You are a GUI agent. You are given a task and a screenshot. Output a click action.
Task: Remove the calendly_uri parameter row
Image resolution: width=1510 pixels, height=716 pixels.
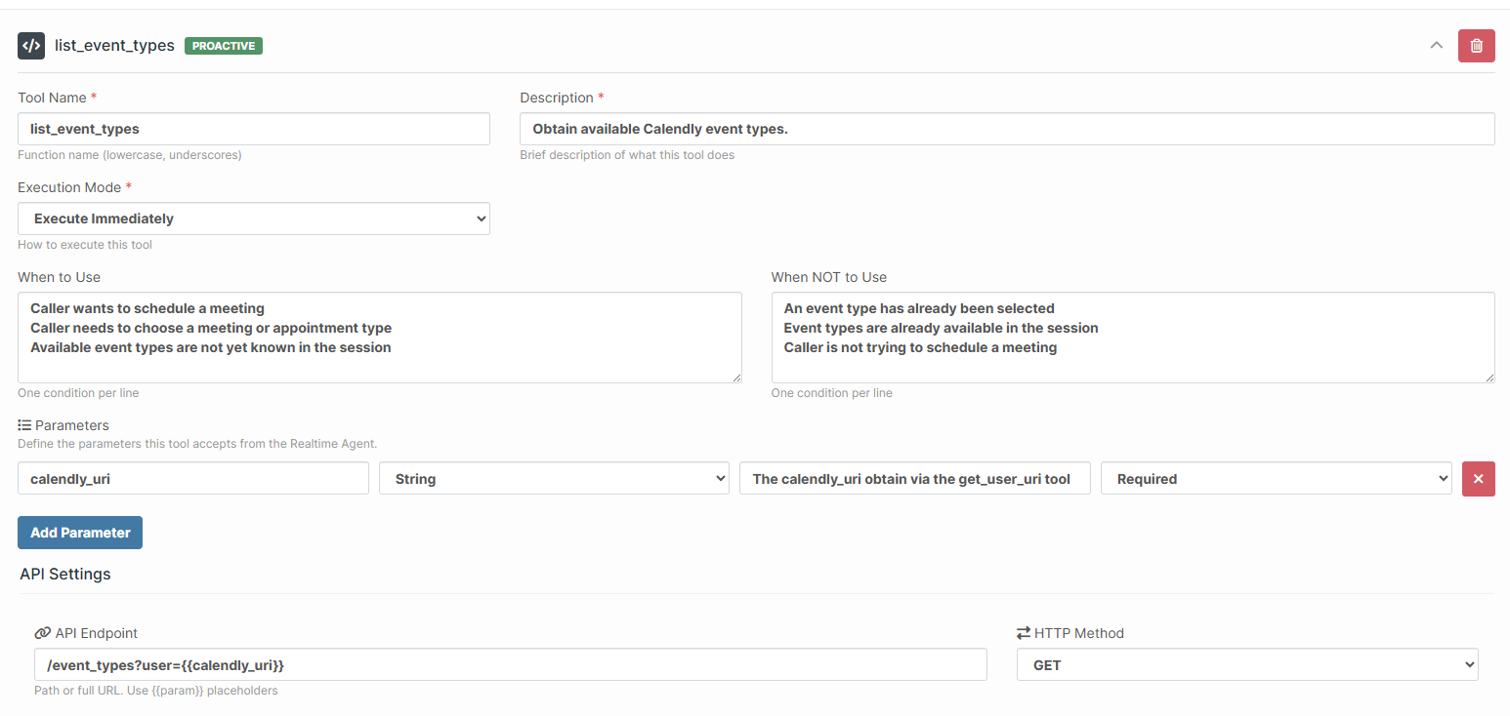(x=1478, y=479)
